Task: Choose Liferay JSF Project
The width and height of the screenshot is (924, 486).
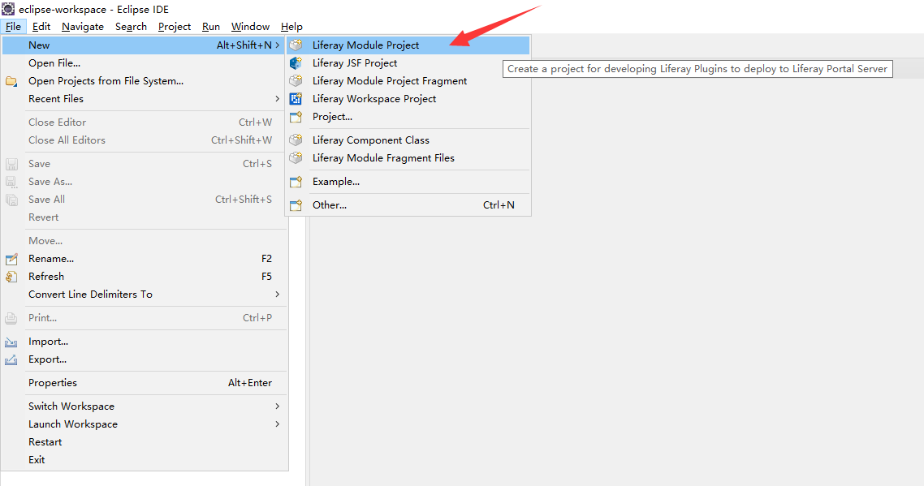Action: pyautogui.click(x=408, y=62)
